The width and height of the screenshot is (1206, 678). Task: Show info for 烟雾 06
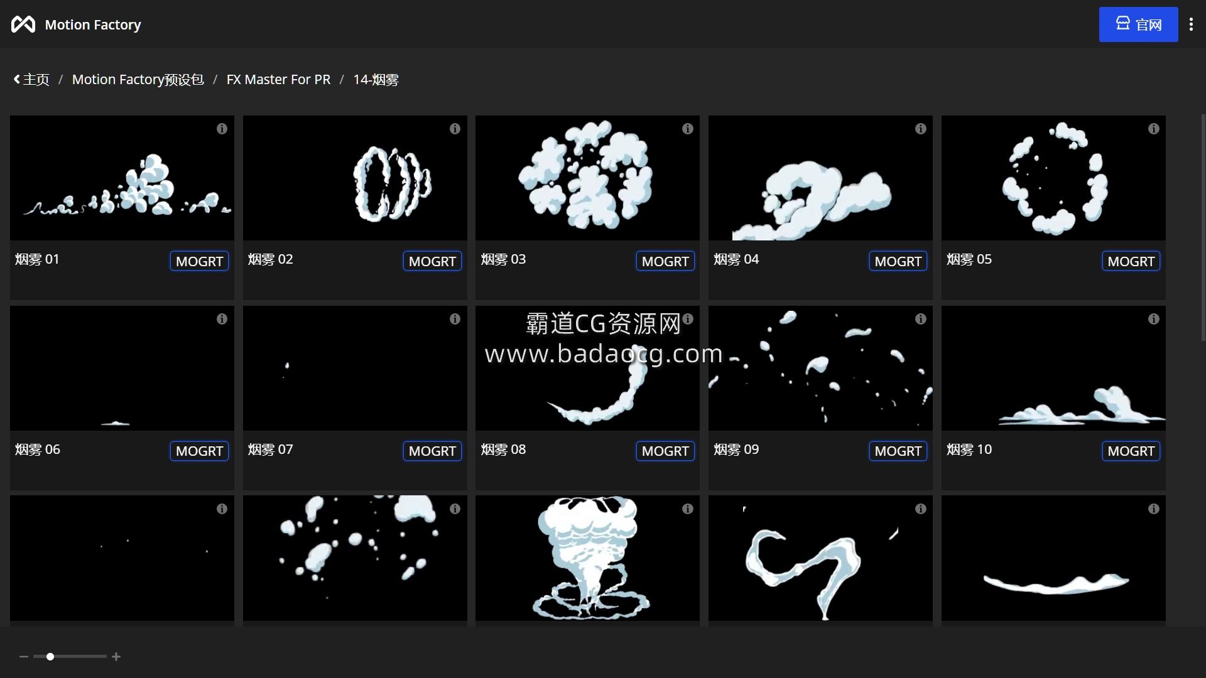pos(222,319)
